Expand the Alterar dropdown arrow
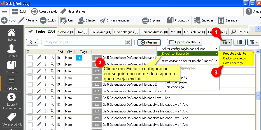Screen dimensions: 261x130 (36, 20)
